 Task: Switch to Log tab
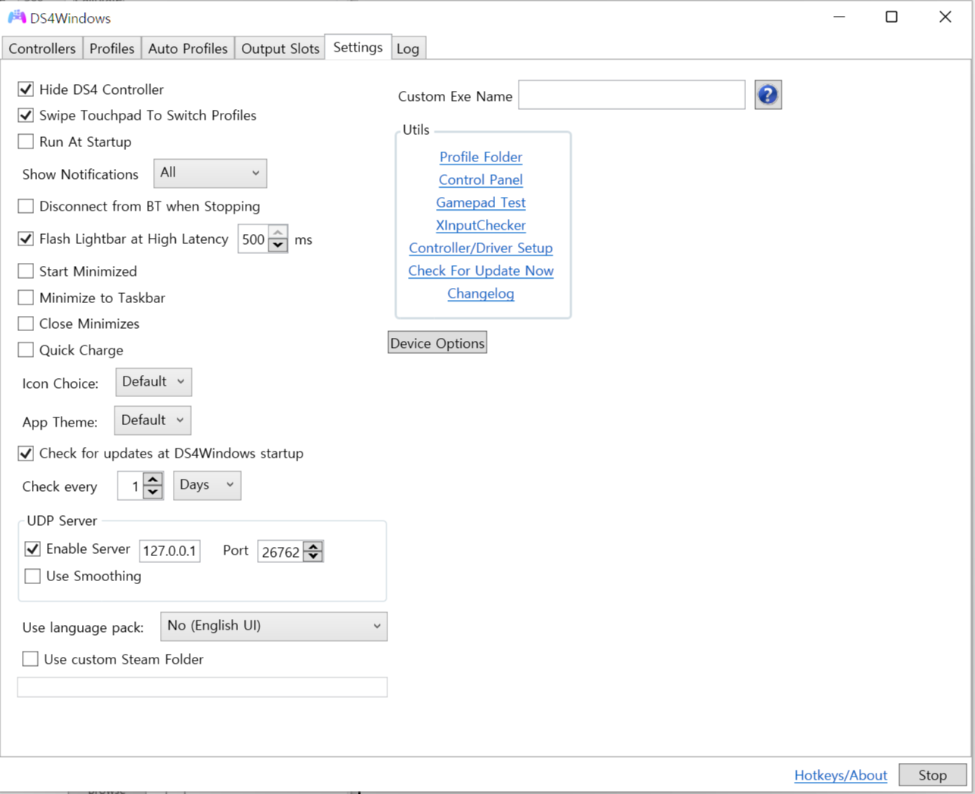408,48
